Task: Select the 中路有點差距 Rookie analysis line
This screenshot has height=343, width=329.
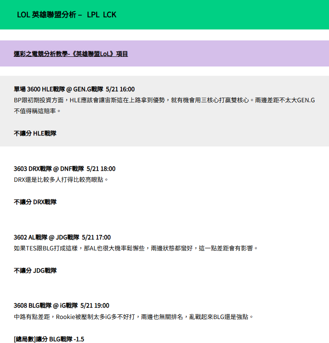Action: 134,317
